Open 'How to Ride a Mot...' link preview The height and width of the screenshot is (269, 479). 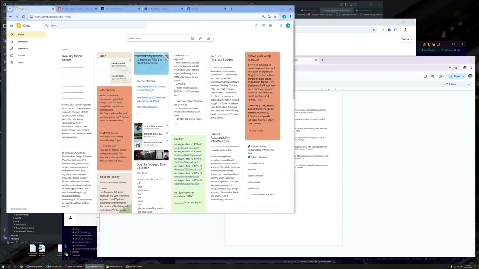click(151, 127)
